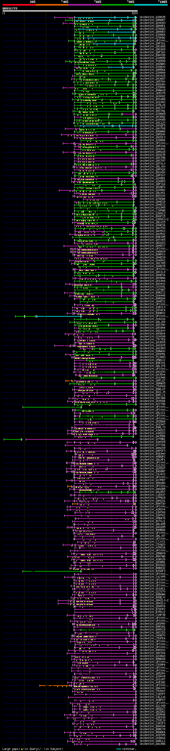
Task: Click the white query sequence bar
Action: [x=70, y=11]
